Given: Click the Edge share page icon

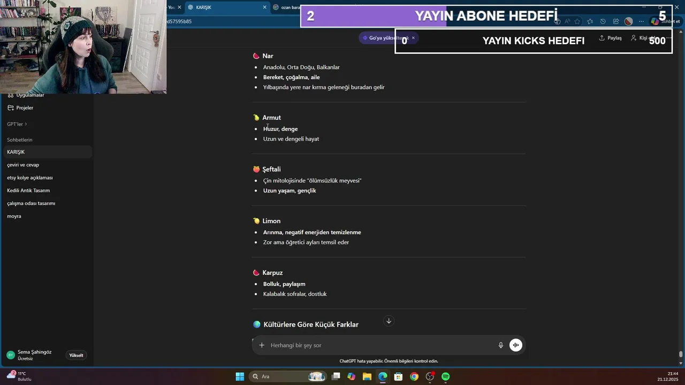Looking at the screenshot, I should pyautogui.click(x=615, y=21).
